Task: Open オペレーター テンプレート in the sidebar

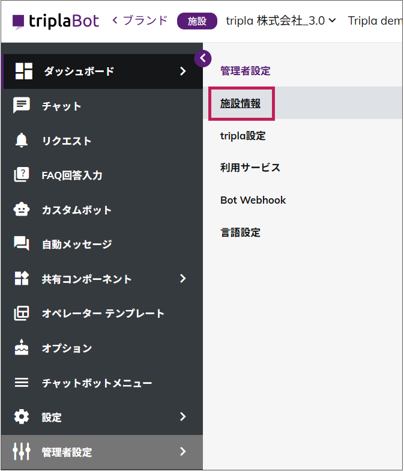Action: [102, 313]
